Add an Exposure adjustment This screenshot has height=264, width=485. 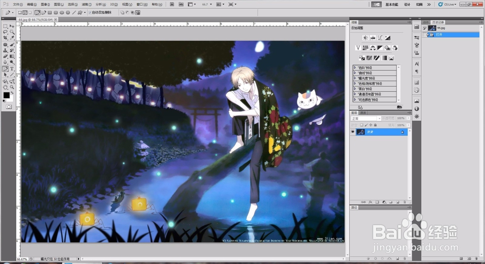coord(388,38)
